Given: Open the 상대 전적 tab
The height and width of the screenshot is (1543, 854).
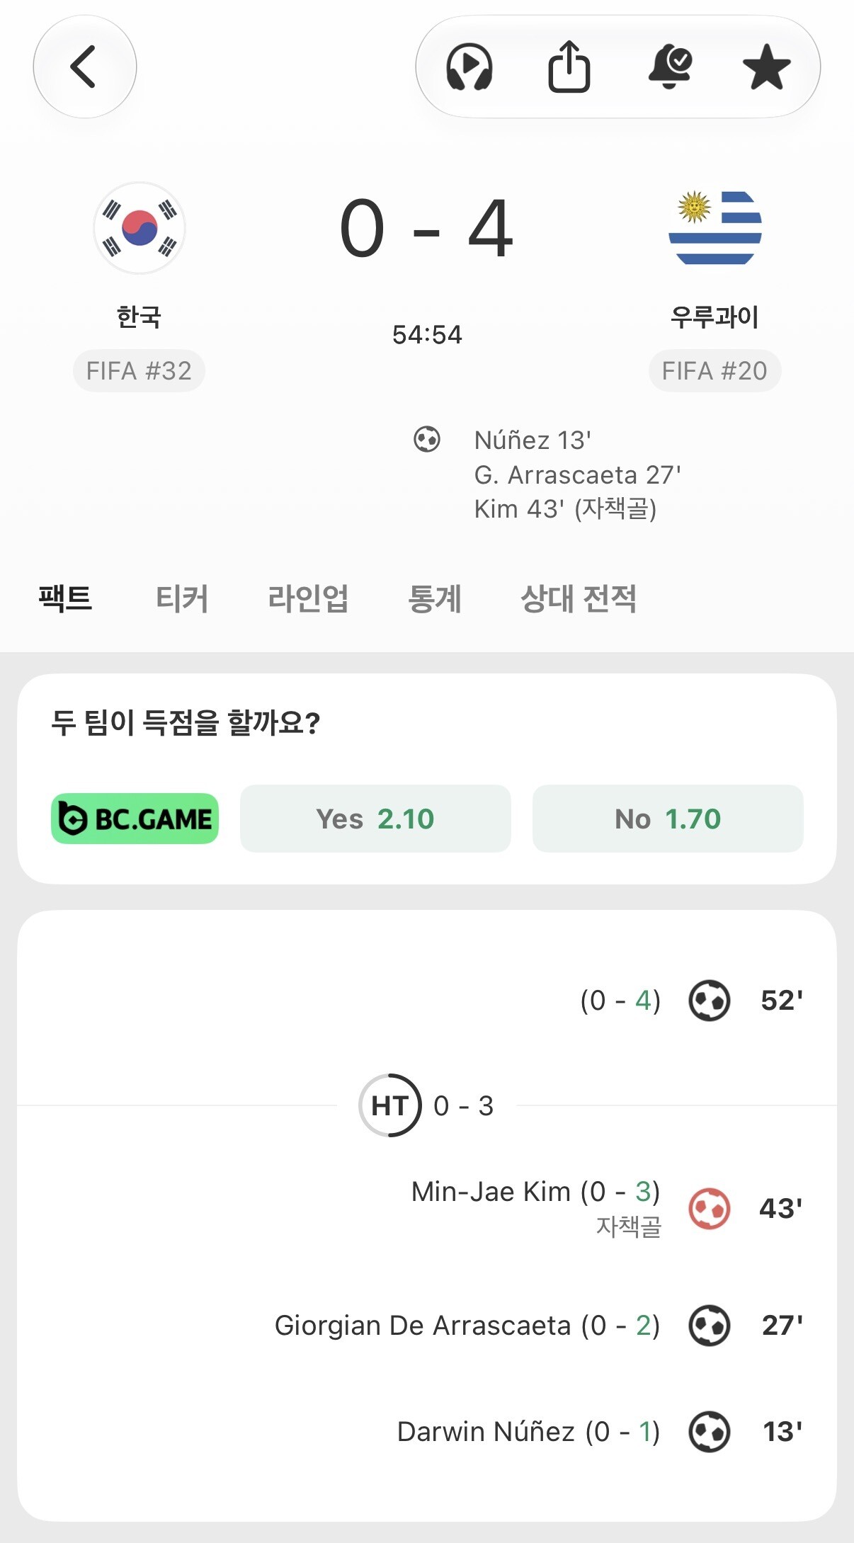Looking at the screenshot, I should coord(579,599).
